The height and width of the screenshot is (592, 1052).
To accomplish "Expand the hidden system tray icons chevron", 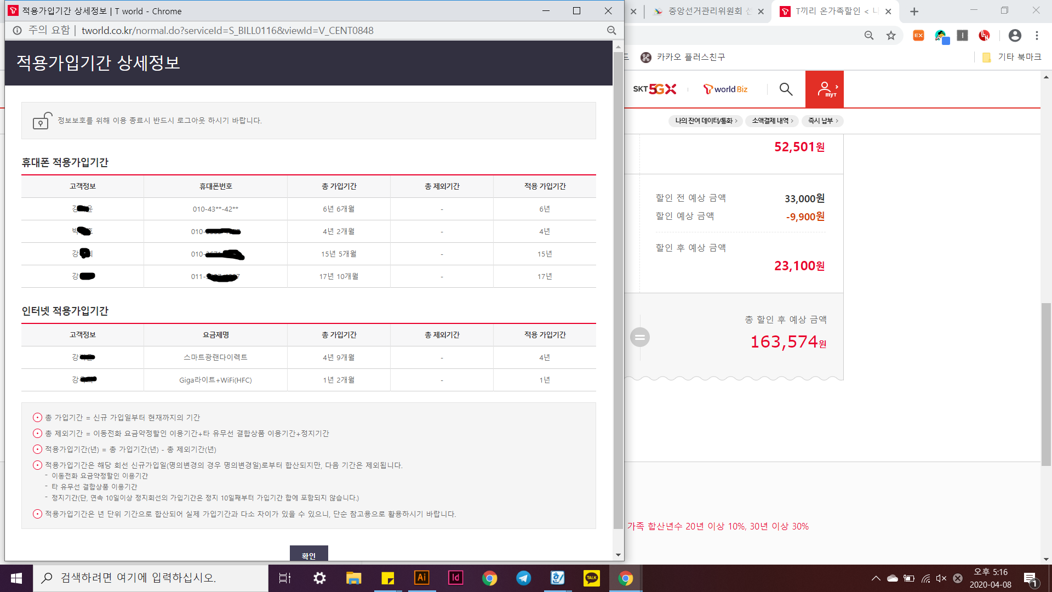I will pyautogui.click(x=876, y=578).
